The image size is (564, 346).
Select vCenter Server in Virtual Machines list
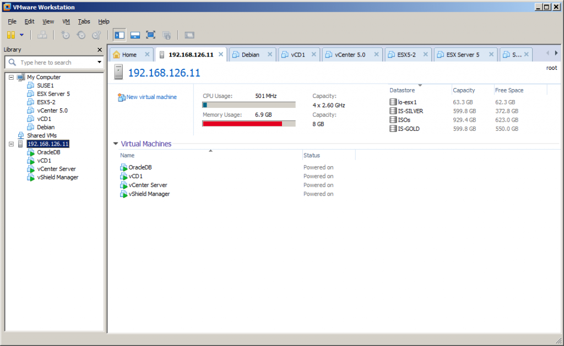coord(148,185)
